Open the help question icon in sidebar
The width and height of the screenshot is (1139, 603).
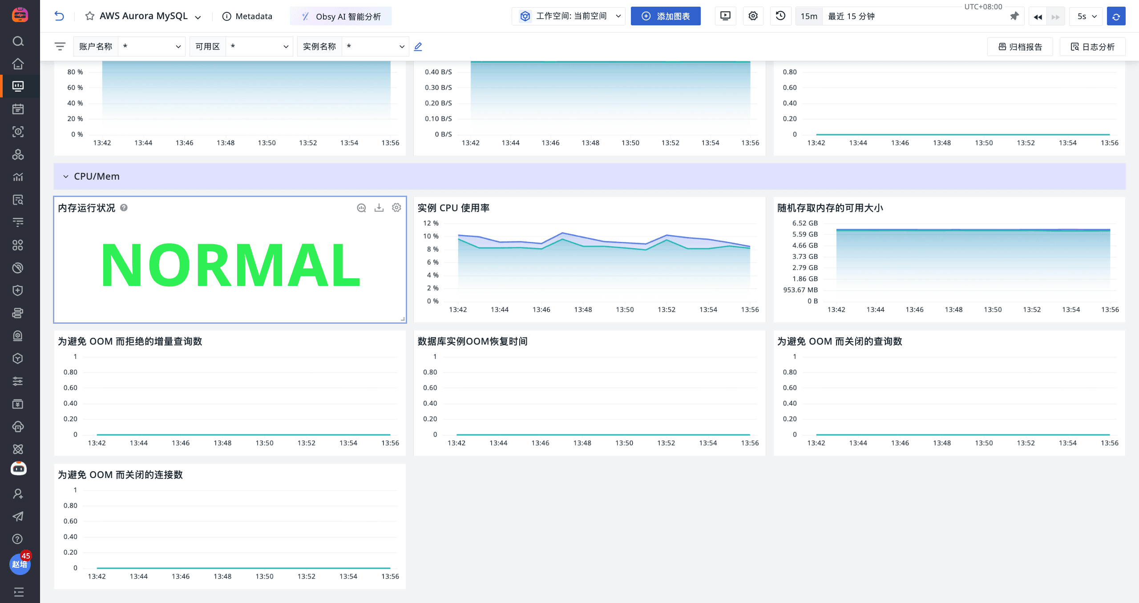18,539
